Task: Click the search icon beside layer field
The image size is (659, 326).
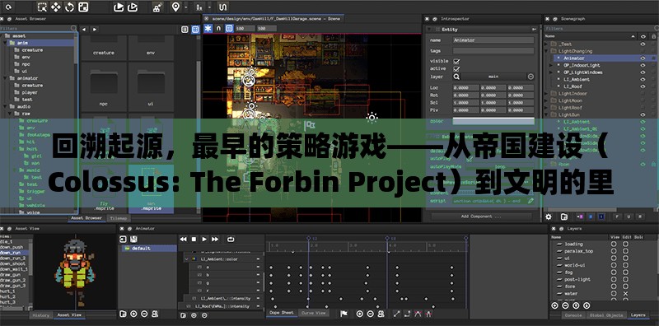Action: click(x=456, y=77)
